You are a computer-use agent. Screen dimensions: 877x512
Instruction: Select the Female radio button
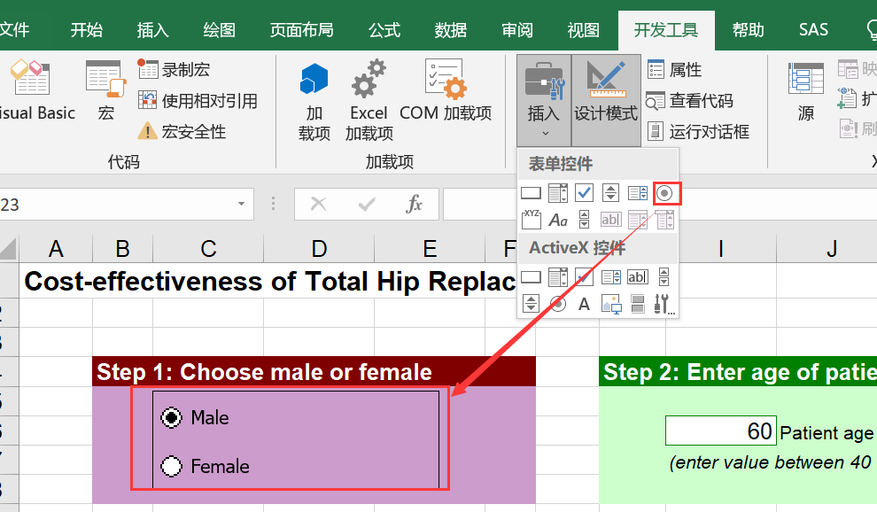tap(171, 466)
